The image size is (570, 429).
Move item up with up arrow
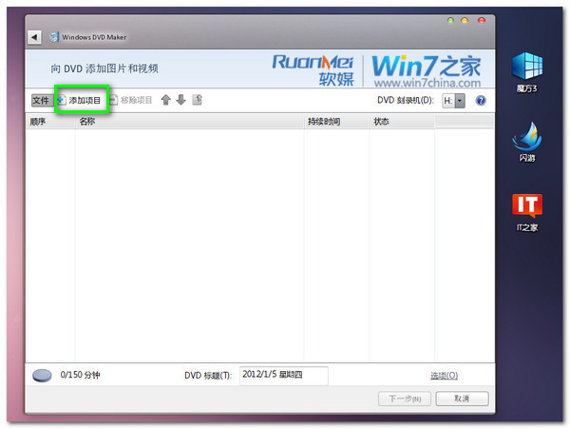coord(165,100)
